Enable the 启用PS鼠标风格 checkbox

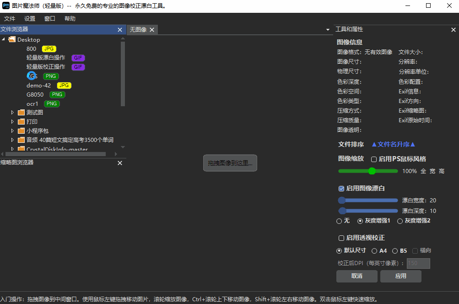point(373,159)
